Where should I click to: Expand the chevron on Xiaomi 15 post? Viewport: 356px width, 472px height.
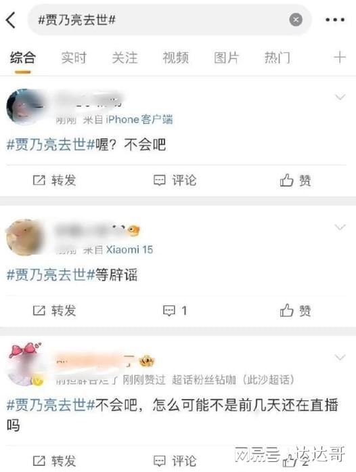tap(340, 228)
